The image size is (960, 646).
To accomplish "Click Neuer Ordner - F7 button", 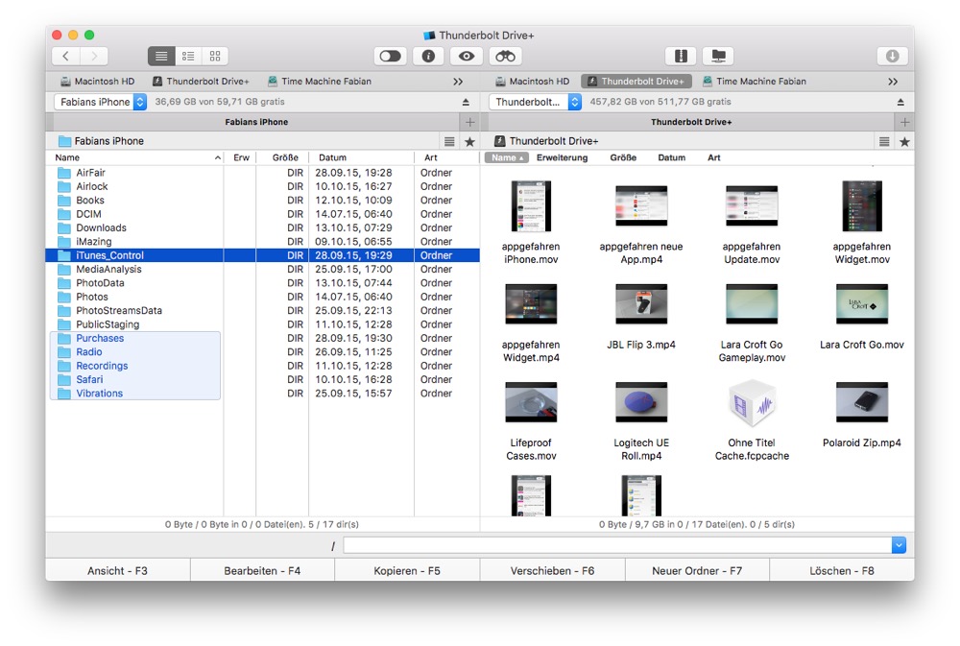I will tap(697, 571).
